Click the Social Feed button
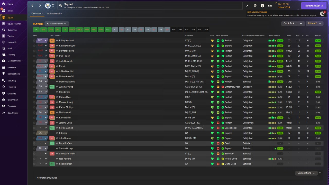Screen dimensions: 329x185 tap(314, 6)
